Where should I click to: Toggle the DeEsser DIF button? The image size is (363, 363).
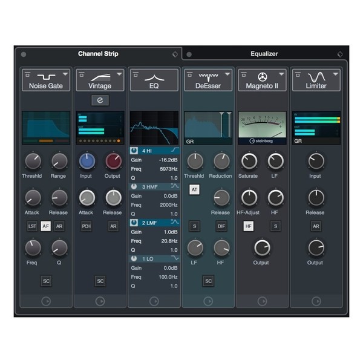[x=221, y=226]
